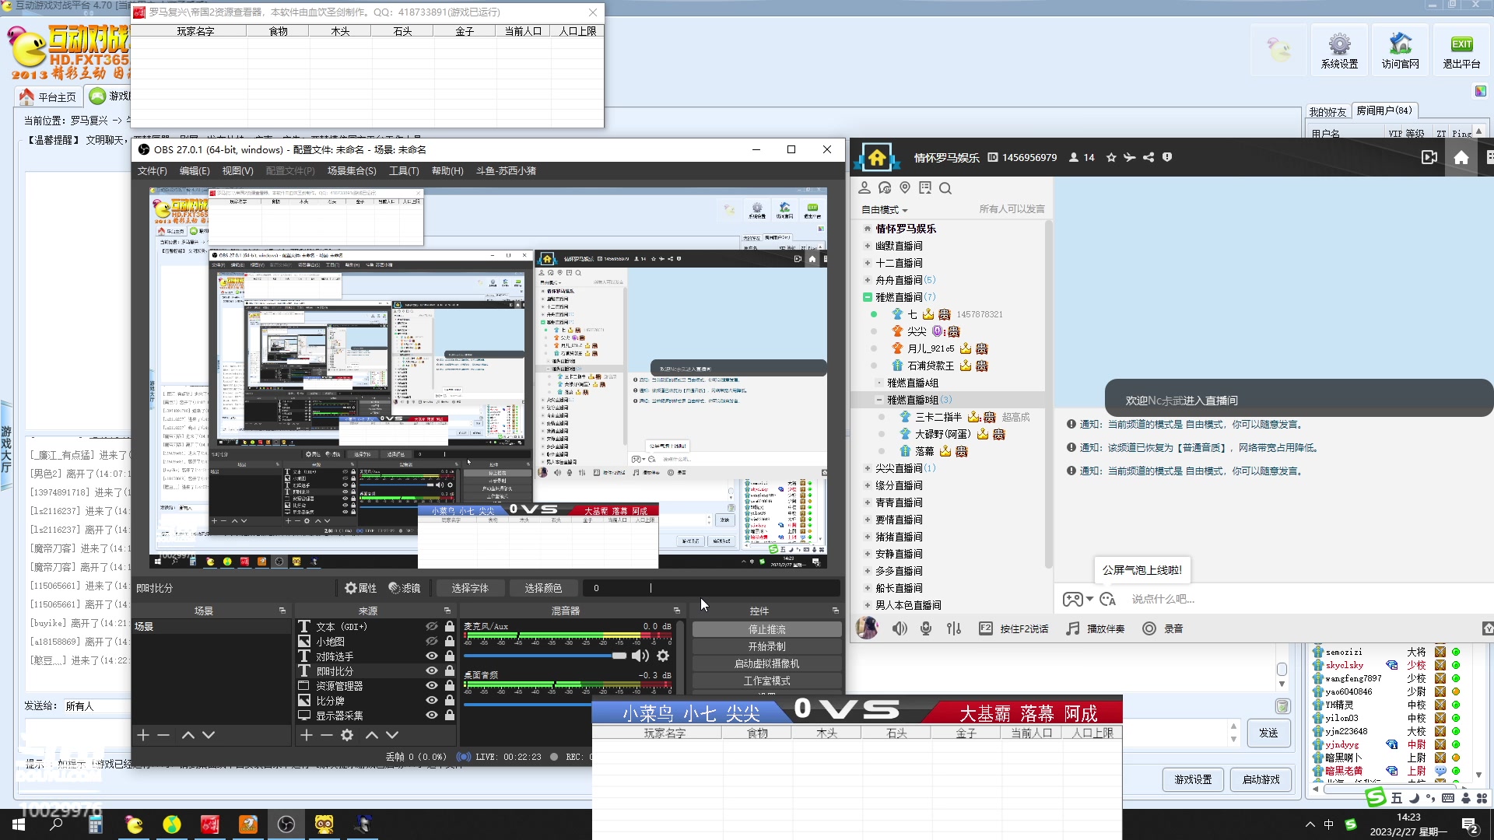This screenshot has height=840, width=1494.
Task: Collapse 雅燃直播间 channel
Action: (868, 297)
